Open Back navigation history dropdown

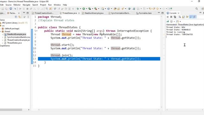coord(160,9)
